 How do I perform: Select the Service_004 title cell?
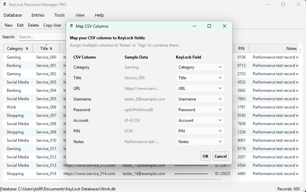(46, 90)
